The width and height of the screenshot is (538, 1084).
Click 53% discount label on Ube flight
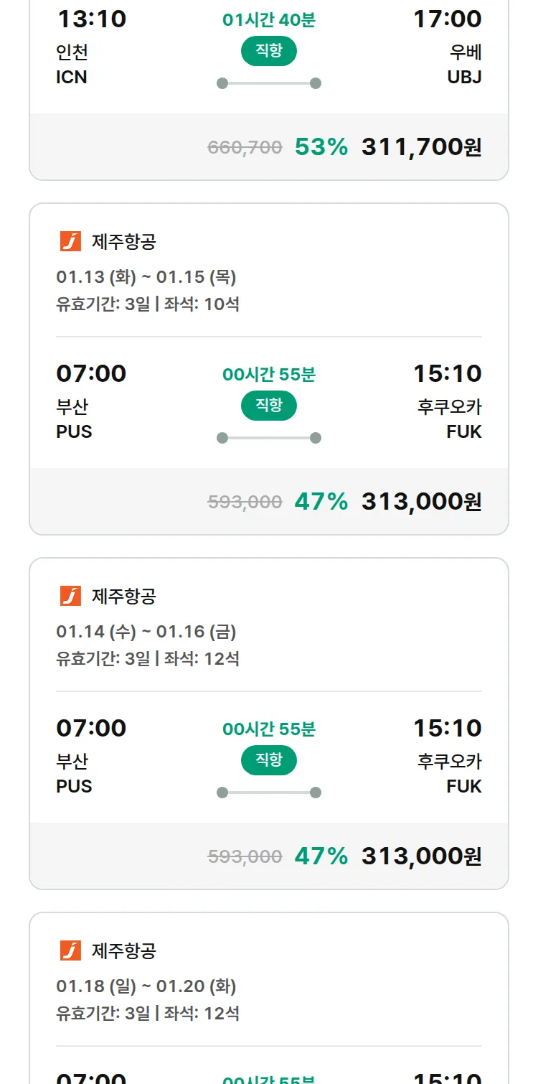pyautogui.click(x=321, y=147)
